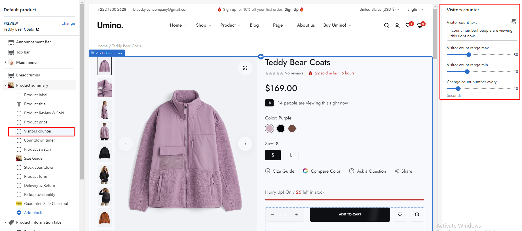Open the shopping cart icon
The width and height of the screenshot is (522, 231).
pos(420,25)
